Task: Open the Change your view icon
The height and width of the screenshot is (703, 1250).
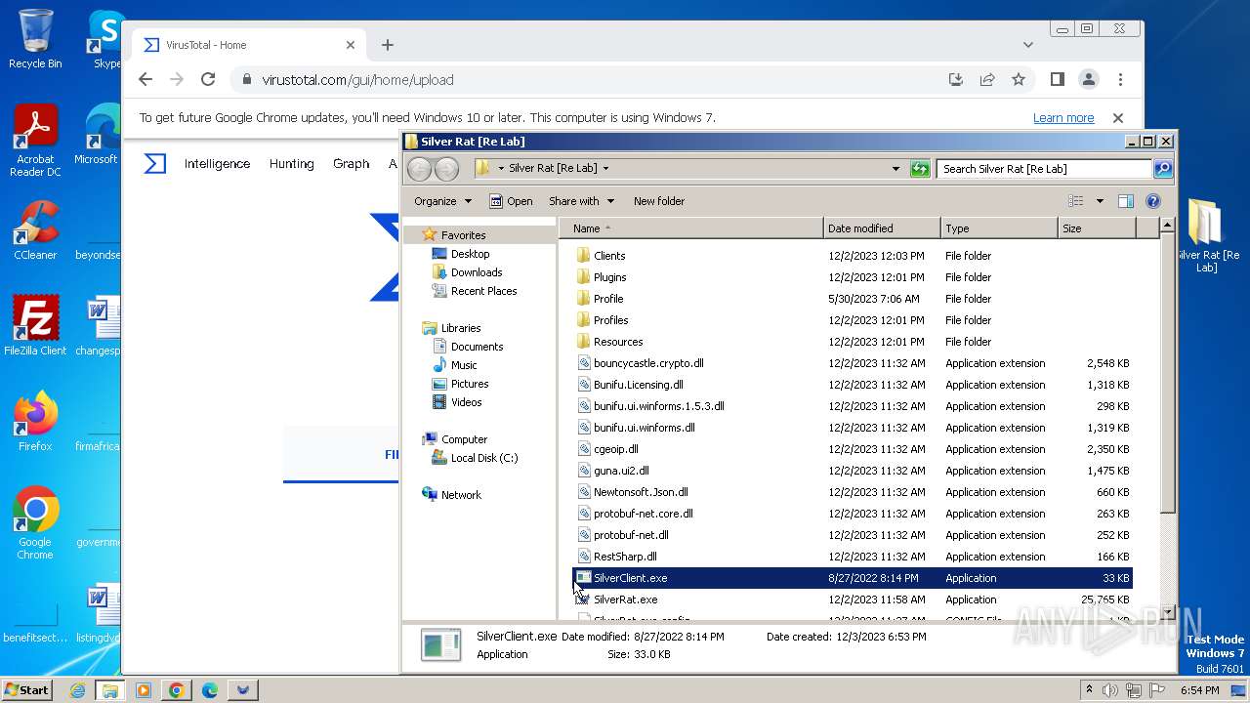Action: [1076, 201]
